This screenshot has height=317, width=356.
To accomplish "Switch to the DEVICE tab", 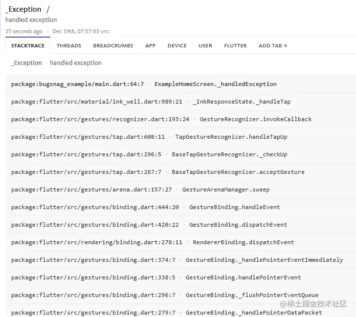I will 177,45.
